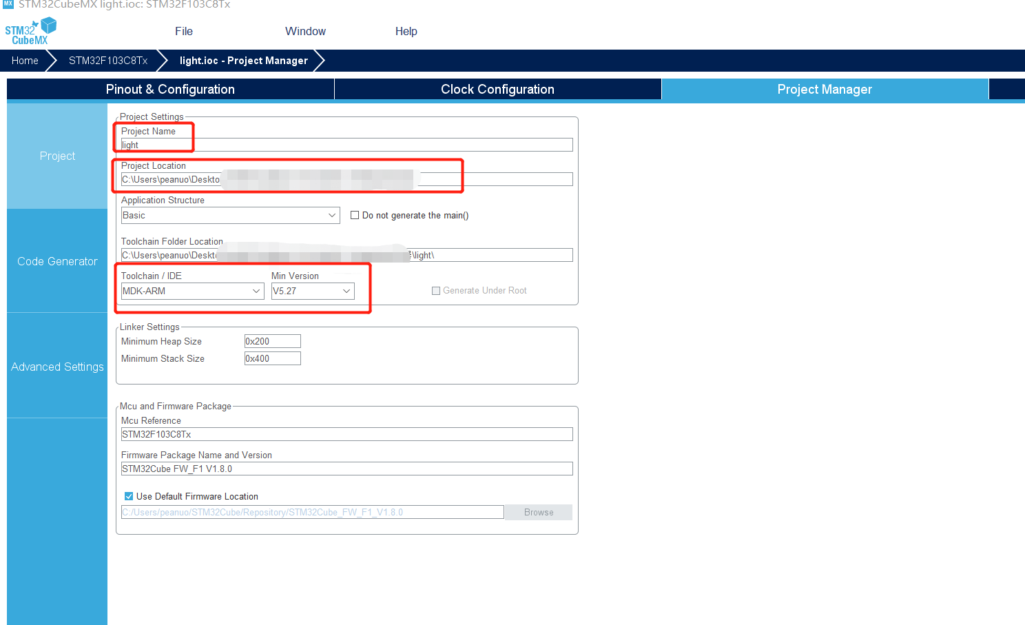
Task: Open the Min Version dropdown
Action: coord(313,291)
